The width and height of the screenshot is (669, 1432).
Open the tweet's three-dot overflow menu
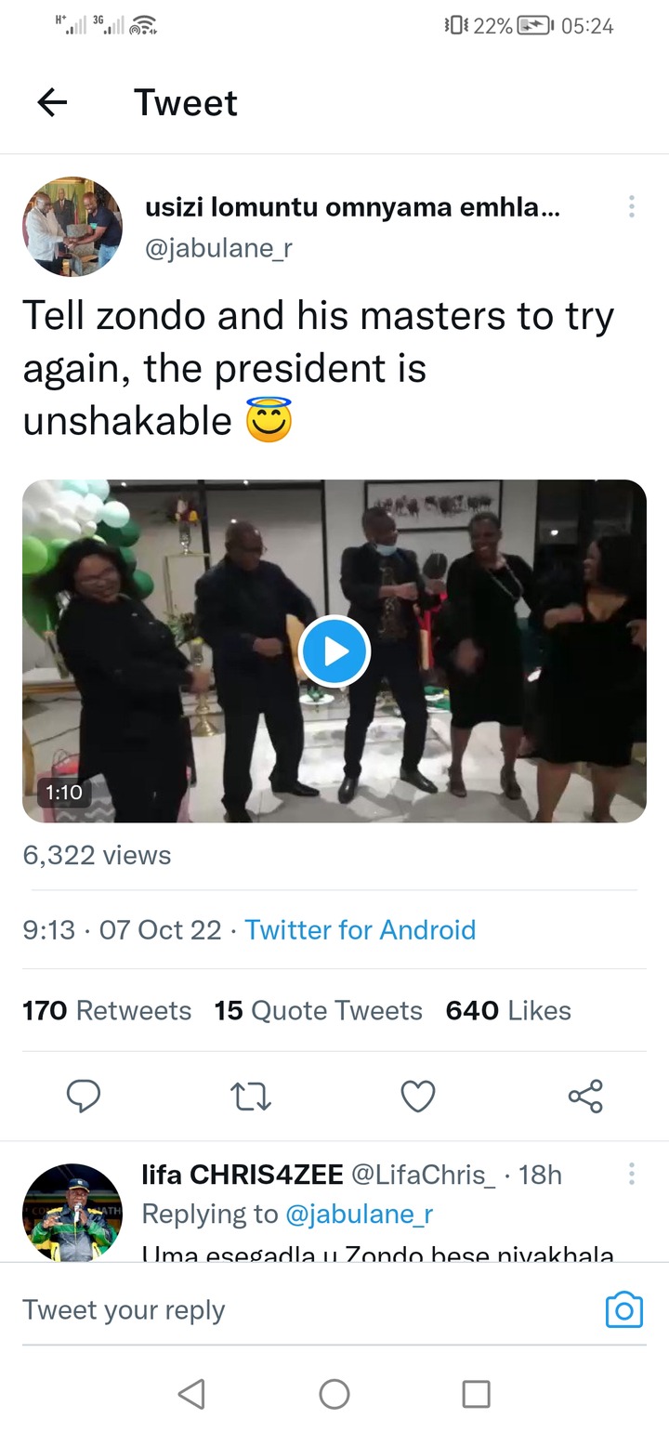pos(631,206)
